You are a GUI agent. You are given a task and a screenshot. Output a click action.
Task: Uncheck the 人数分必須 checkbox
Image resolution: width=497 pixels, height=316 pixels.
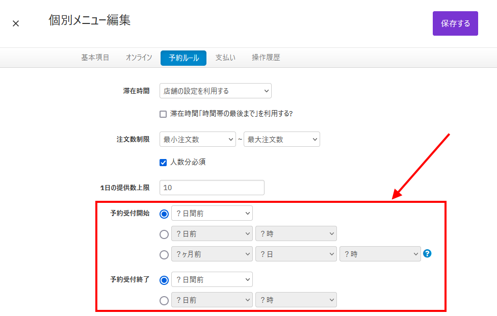(163, 163)
